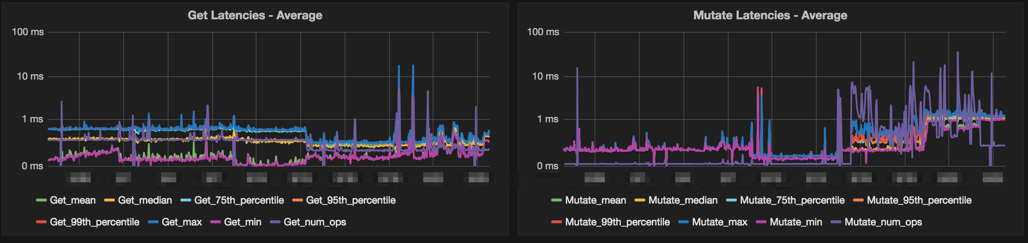Select the Mutate_95th_percentile legend entry
The image size is (1028, 243).
(919, 200)
